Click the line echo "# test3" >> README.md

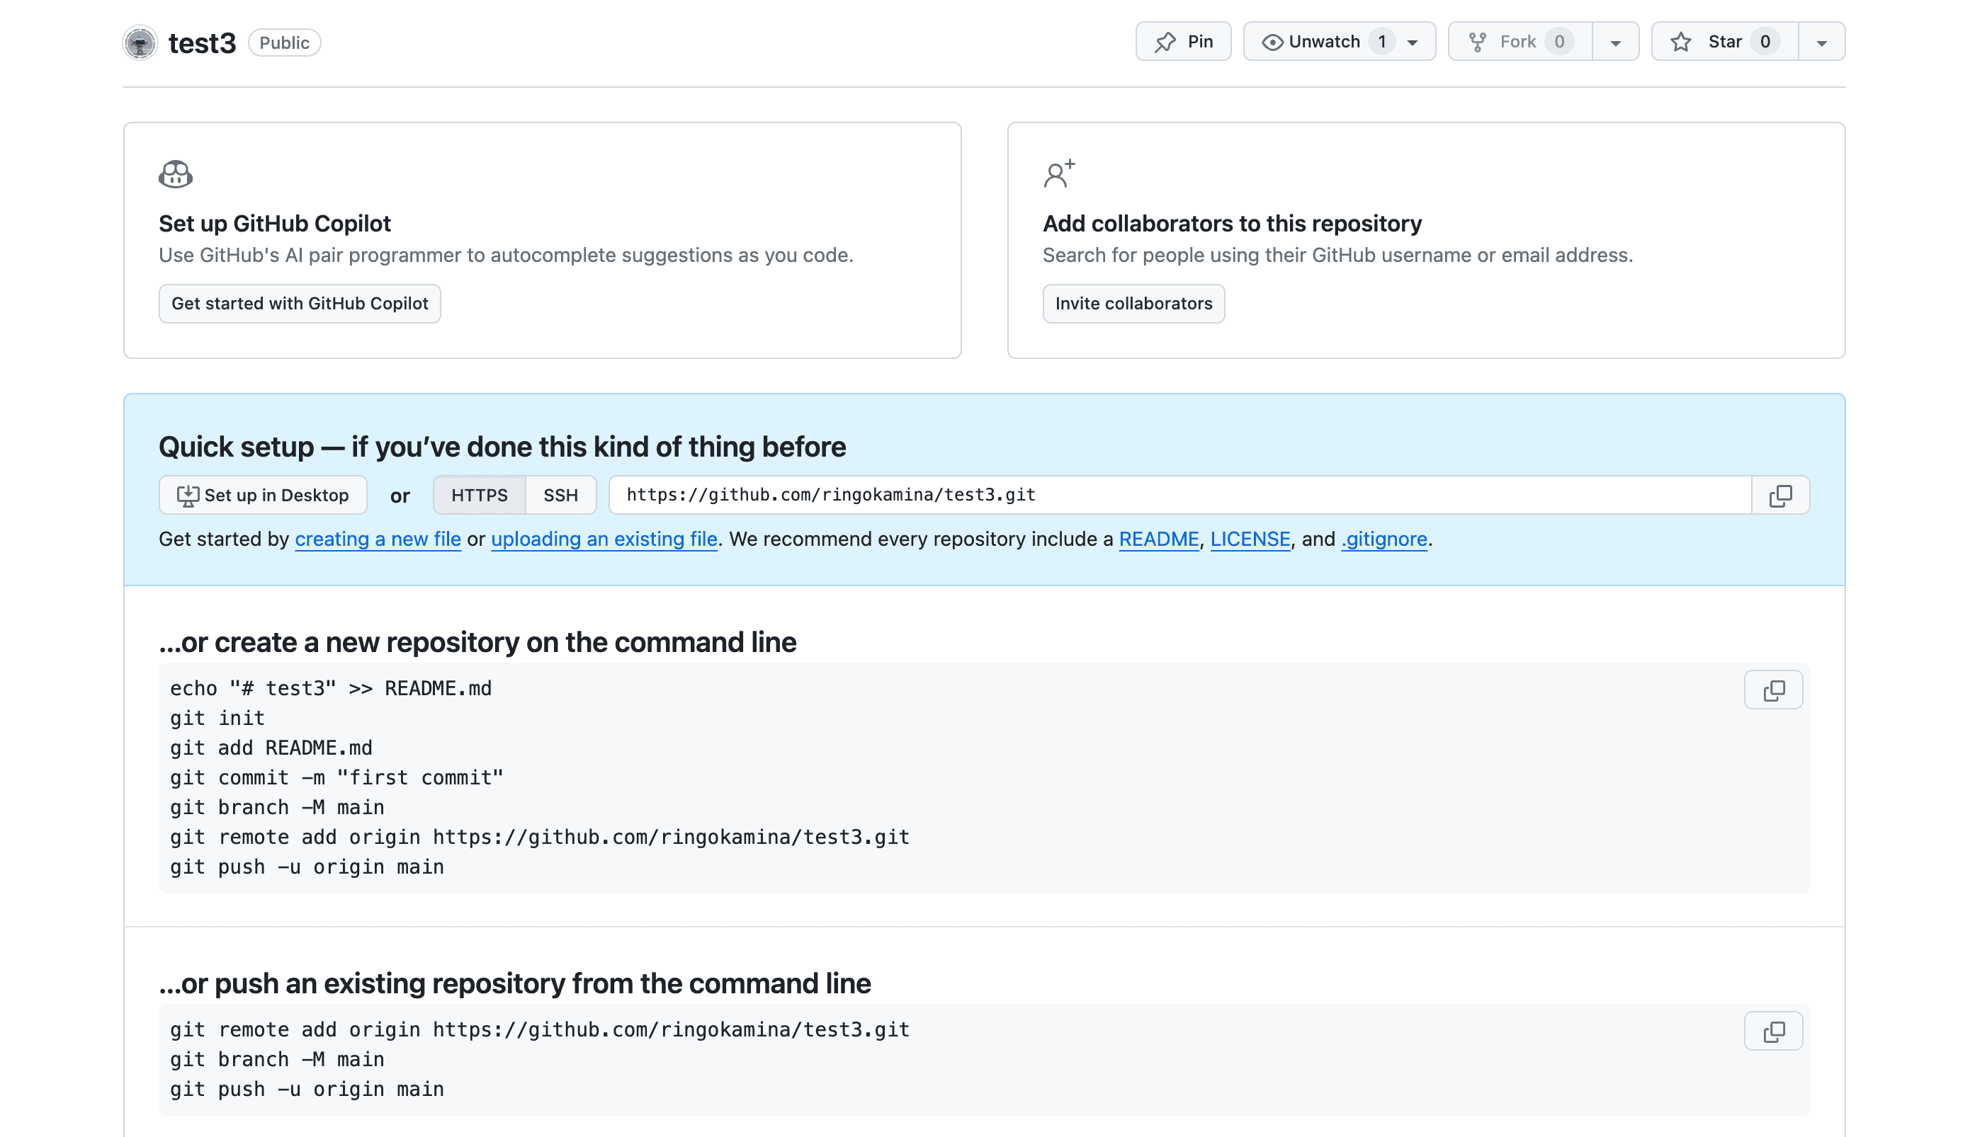pos(332,688)
